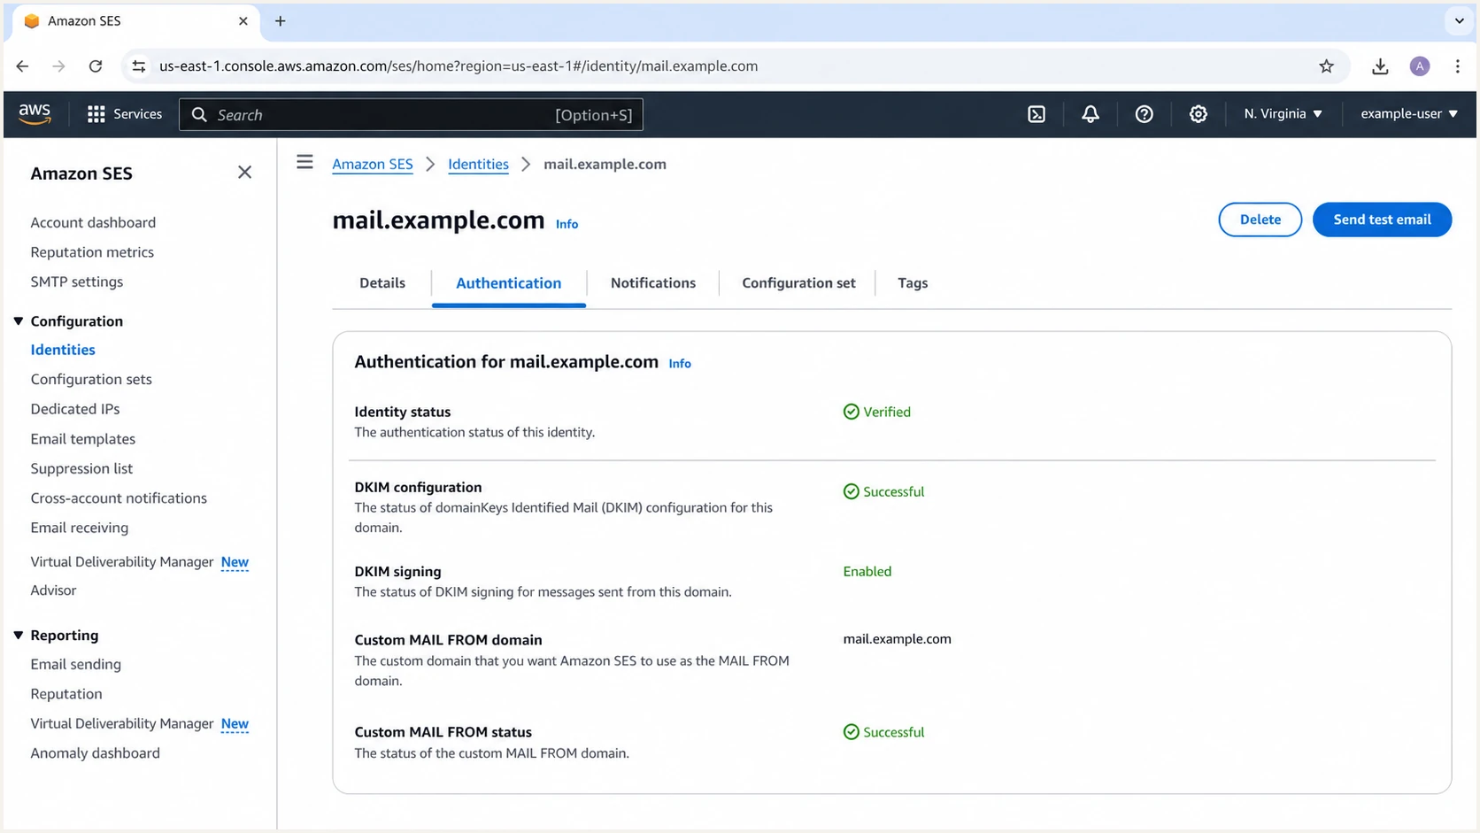Open the Services grid menu
Image resolution: width=1480 pixels, height=833 pixels.
point(125,114)
